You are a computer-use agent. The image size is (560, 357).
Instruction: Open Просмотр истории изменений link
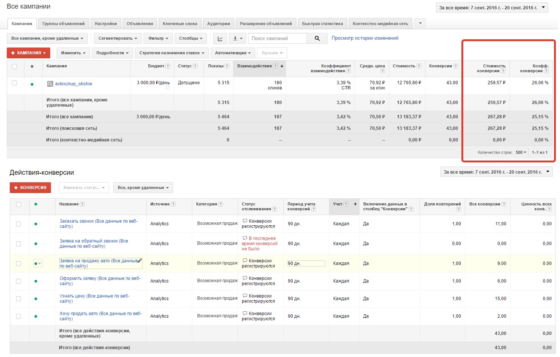(x=365, y=38)
